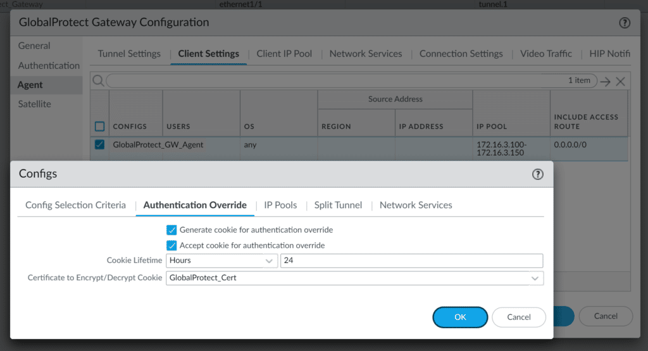Go to Tunnel Settings tab
Screen dimensions: 648x351
(x=129, y=54)
